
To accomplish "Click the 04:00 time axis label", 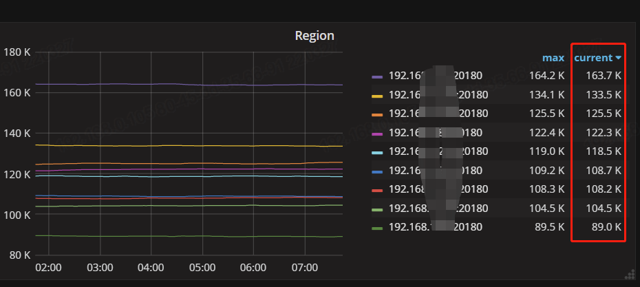I will pos(151,268).
